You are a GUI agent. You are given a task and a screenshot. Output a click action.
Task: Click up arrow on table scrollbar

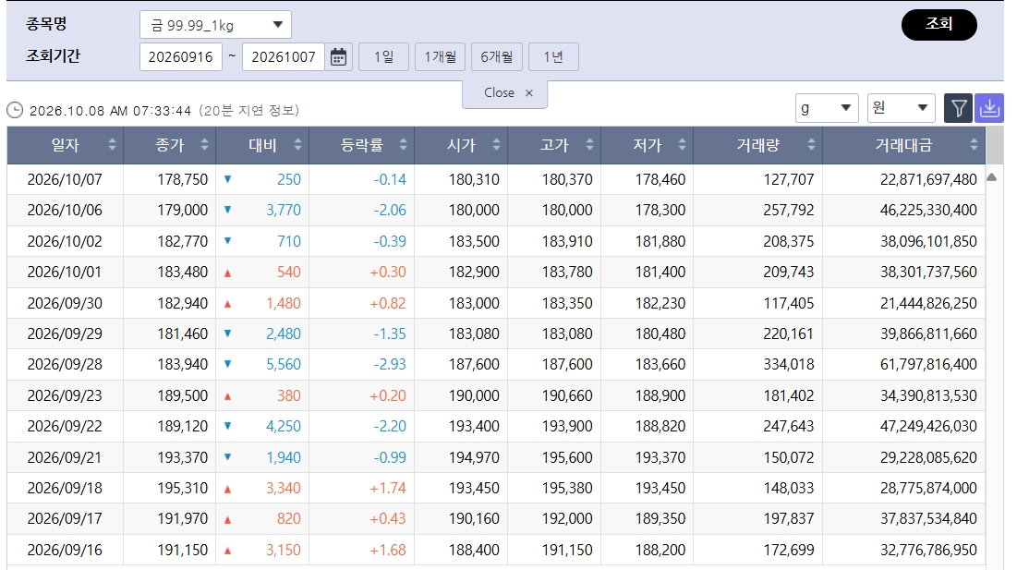tap(992, 177)
